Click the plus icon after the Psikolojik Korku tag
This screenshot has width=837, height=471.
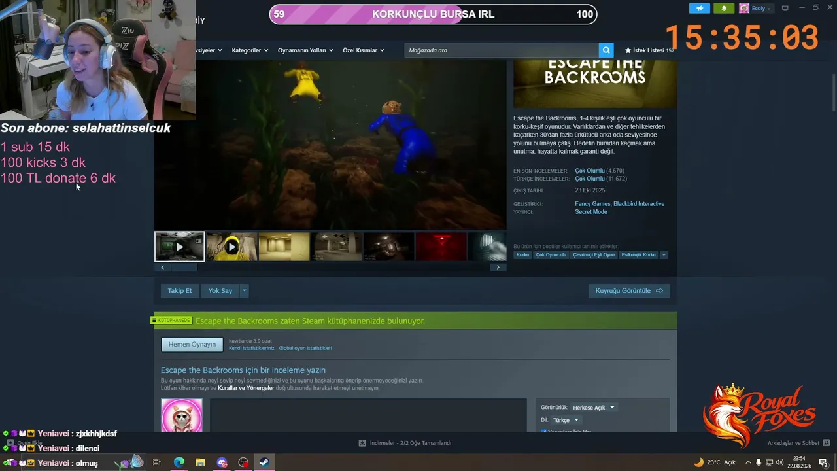pos(664,255)
